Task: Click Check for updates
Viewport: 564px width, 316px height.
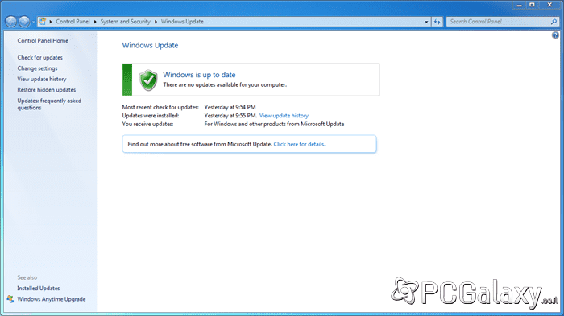Action: (x=40, y=57)
